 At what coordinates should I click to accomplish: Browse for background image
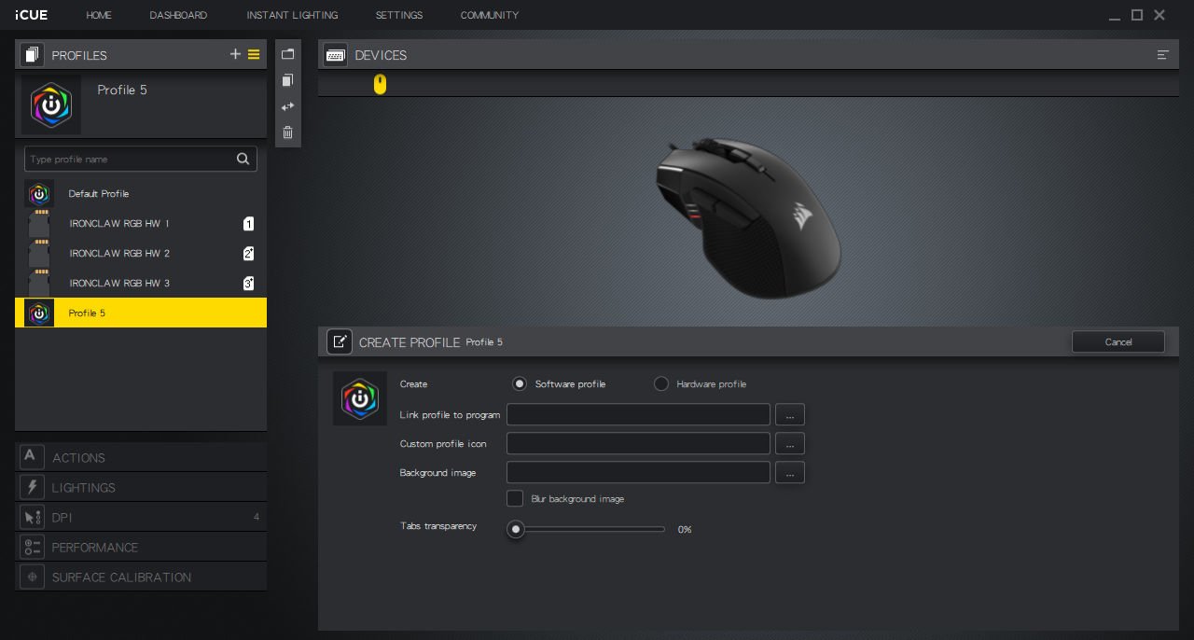(789, 472)
